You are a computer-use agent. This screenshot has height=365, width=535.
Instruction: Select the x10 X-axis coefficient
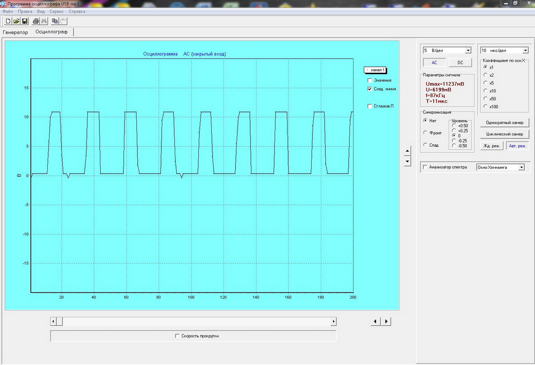coord(486,91)
